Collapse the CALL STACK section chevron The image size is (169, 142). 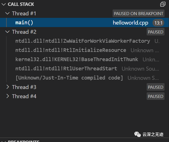pos(4,4)
